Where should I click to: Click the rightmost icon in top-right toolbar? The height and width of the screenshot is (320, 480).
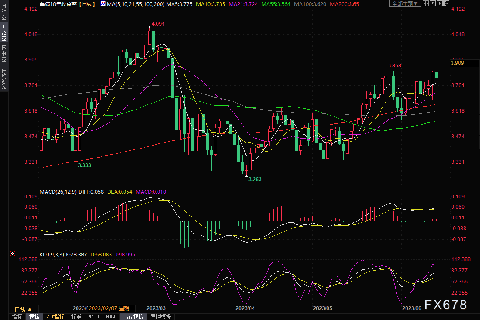pyautogui.click(x=446, y=3)
